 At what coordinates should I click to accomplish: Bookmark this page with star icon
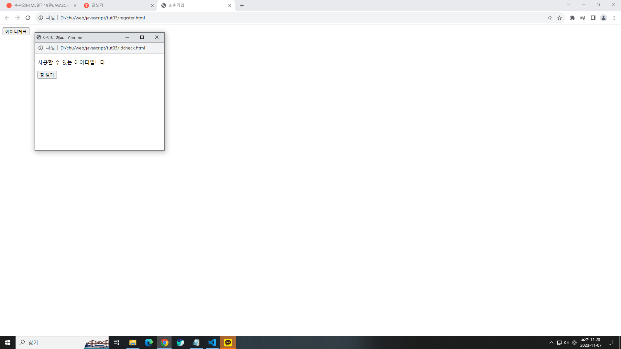560,18
